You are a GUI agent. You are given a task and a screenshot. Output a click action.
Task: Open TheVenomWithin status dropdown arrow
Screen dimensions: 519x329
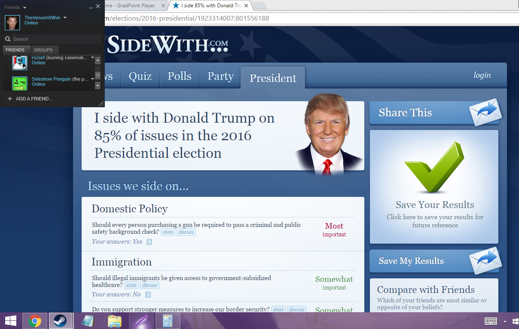click(65, 18)
